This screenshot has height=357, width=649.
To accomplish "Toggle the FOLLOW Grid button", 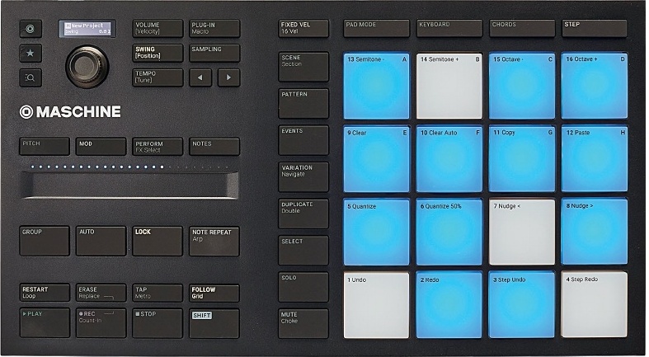I will (x=214, y=293).
